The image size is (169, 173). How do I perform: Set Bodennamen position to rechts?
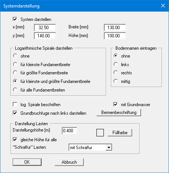pos(116,72)
